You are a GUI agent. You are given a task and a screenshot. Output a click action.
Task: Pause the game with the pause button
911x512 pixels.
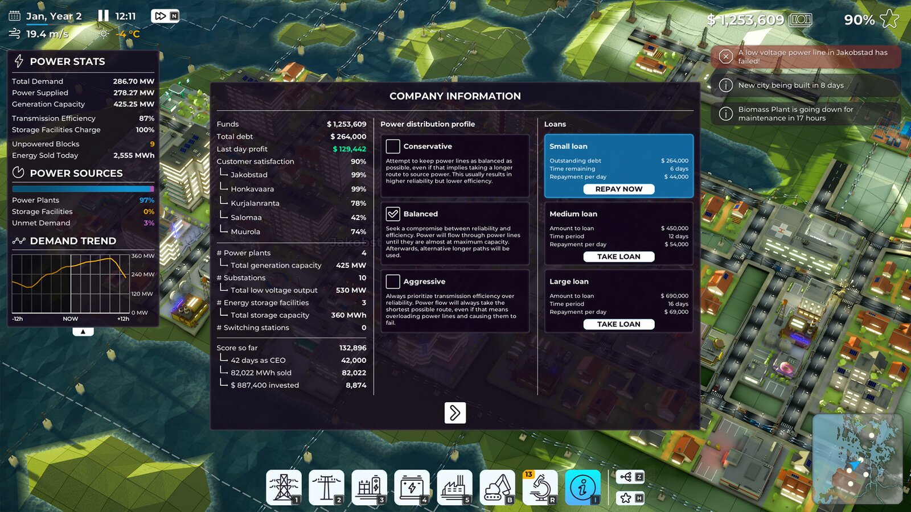click(103, 16)
